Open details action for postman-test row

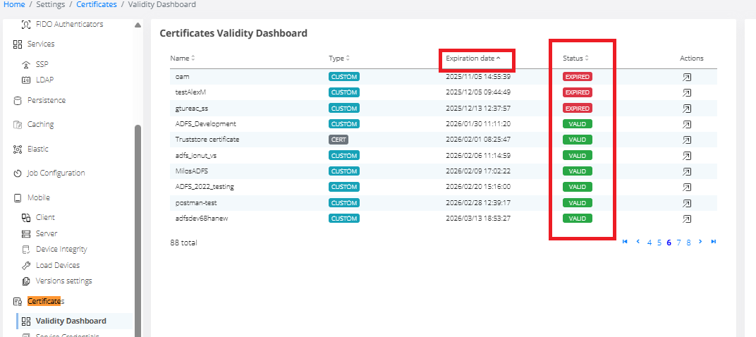(x=687, y=203)
